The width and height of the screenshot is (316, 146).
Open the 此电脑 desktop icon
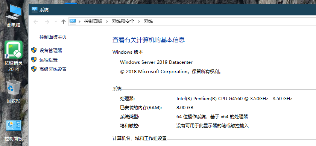coord(14,16)
